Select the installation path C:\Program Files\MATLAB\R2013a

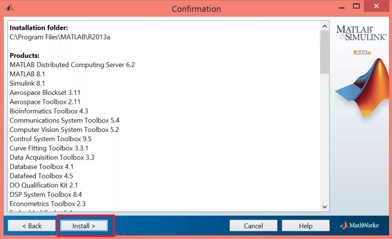[60, 37]
